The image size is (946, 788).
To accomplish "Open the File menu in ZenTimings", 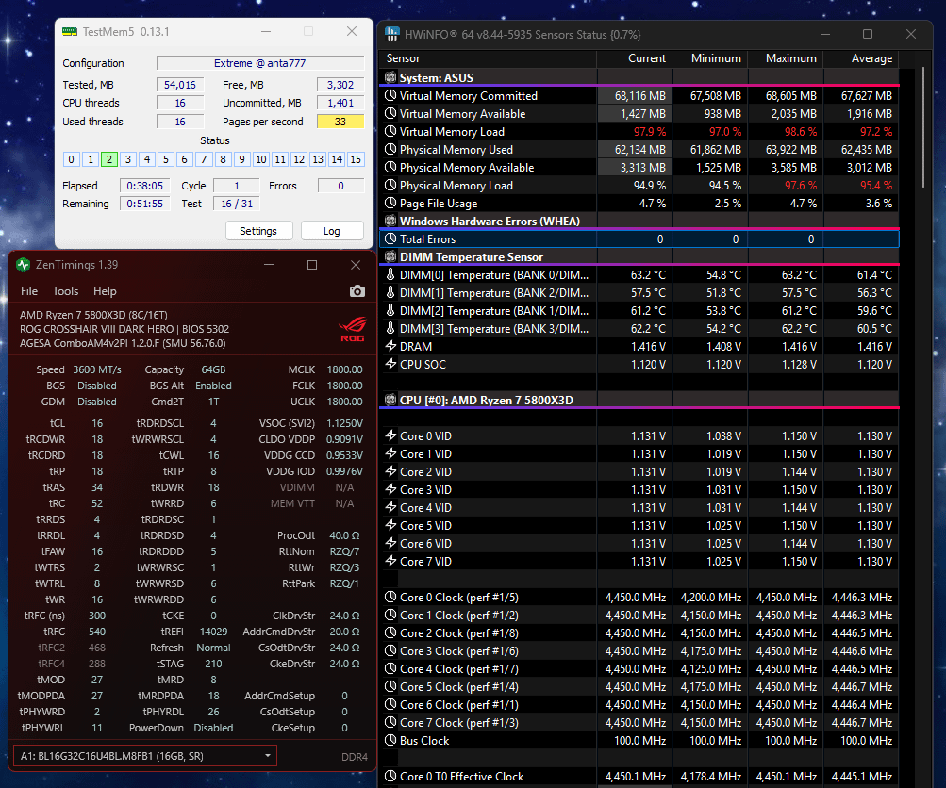I will click(x=29, y=291).
